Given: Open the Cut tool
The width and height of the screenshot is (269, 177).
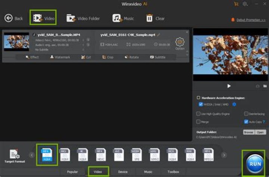Looking at the screenshot, I should pyautogui.click(x=86, y=57).
